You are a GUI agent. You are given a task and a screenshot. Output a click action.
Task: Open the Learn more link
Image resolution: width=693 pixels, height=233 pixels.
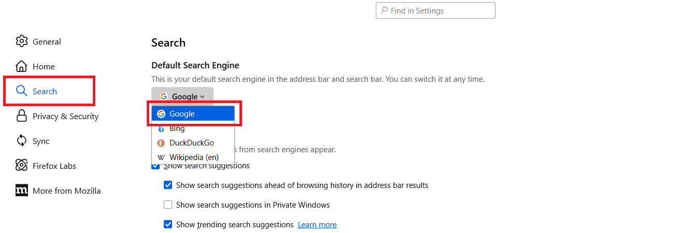pos(317,225)
